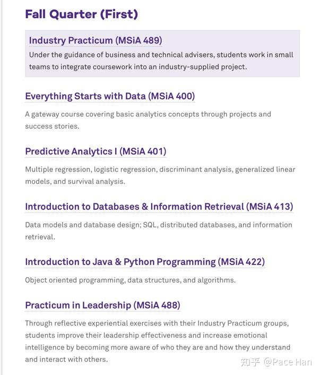Click the gateway course description paragraph
Viewport: 320px width, 375px height.
[148, 120]
